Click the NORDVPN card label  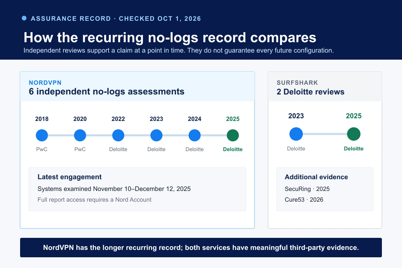45,82
